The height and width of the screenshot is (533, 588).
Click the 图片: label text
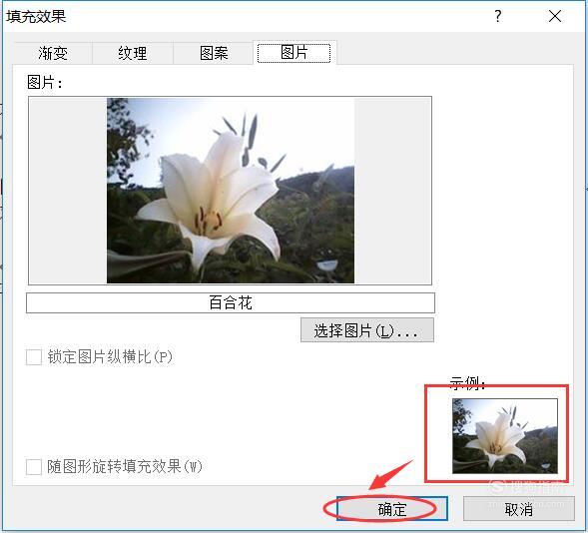click(x=45, y=82)
